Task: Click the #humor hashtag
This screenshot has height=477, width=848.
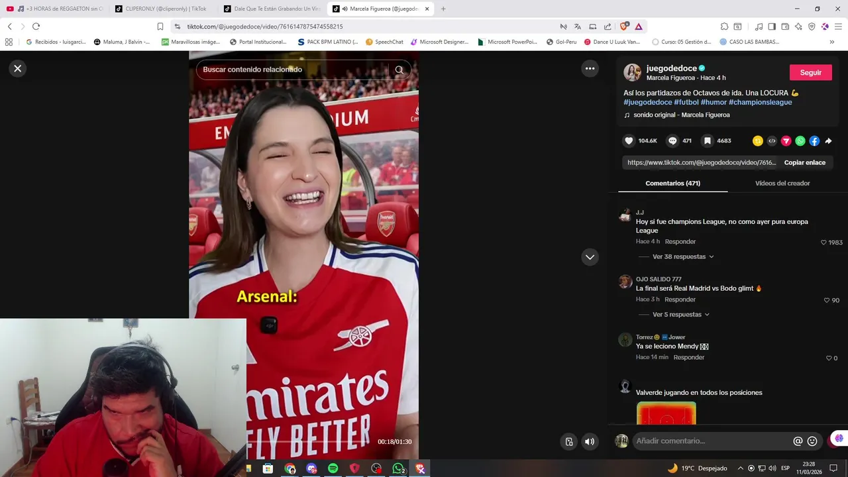Action: 714,102
